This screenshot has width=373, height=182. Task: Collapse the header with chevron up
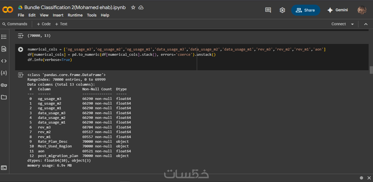coord(366,24)
